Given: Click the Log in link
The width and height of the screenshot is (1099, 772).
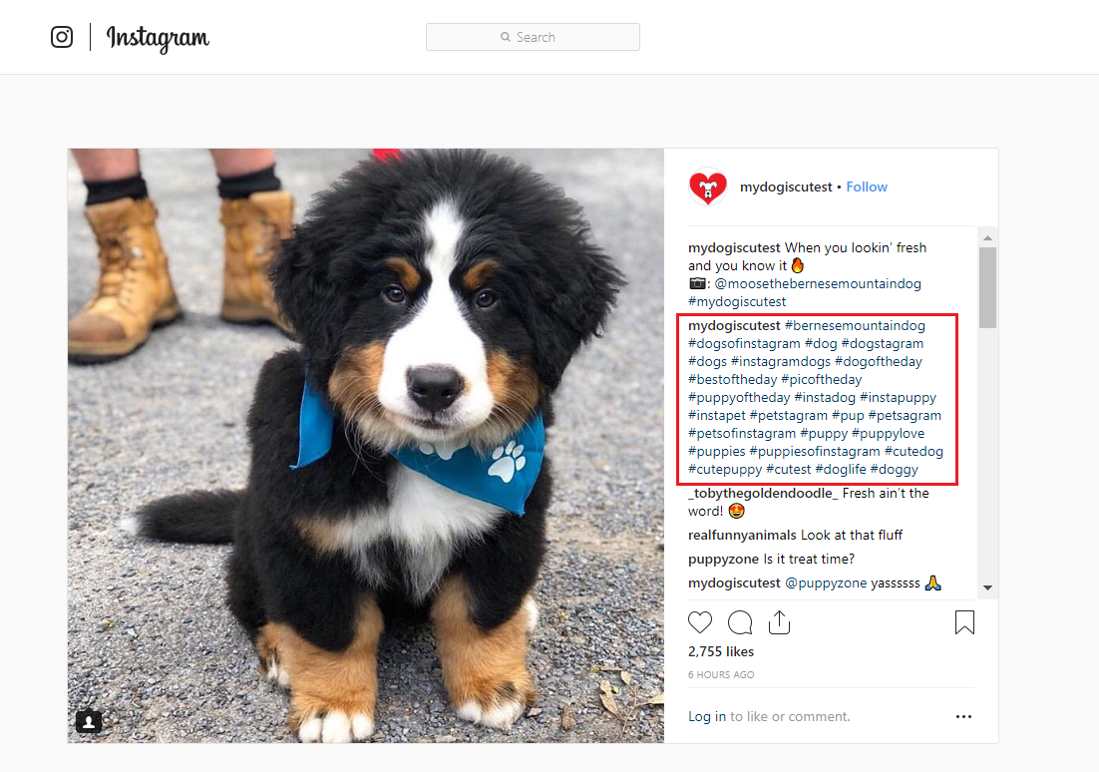Looking at the screenshot, I should [x=706, y=716].
